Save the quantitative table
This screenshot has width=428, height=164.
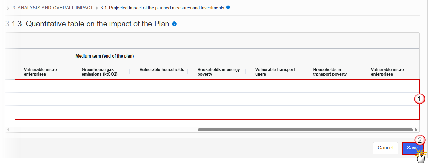click(x=412, y=148)
